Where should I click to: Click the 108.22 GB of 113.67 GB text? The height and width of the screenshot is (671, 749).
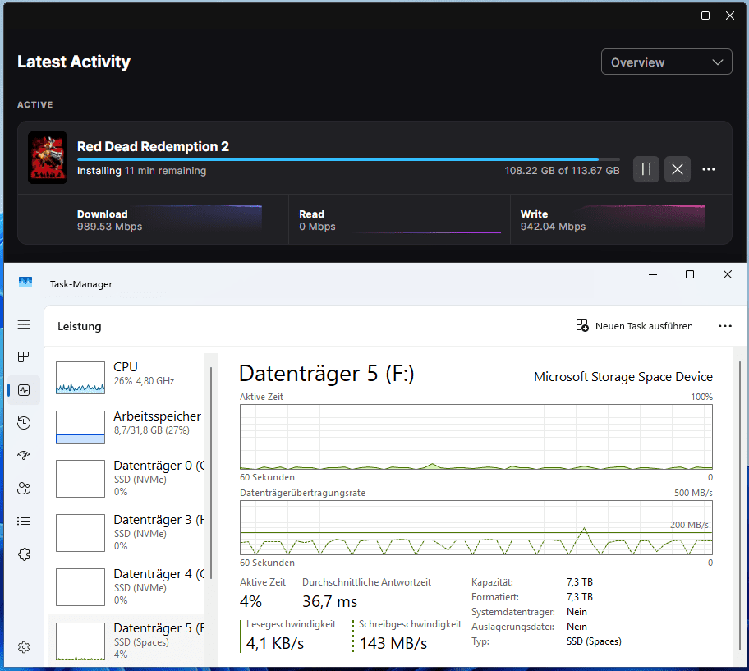pos(562,171)
